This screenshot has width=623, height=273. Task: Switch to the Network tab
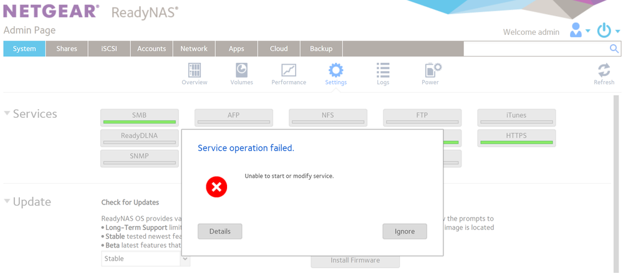tap(194, 49)
